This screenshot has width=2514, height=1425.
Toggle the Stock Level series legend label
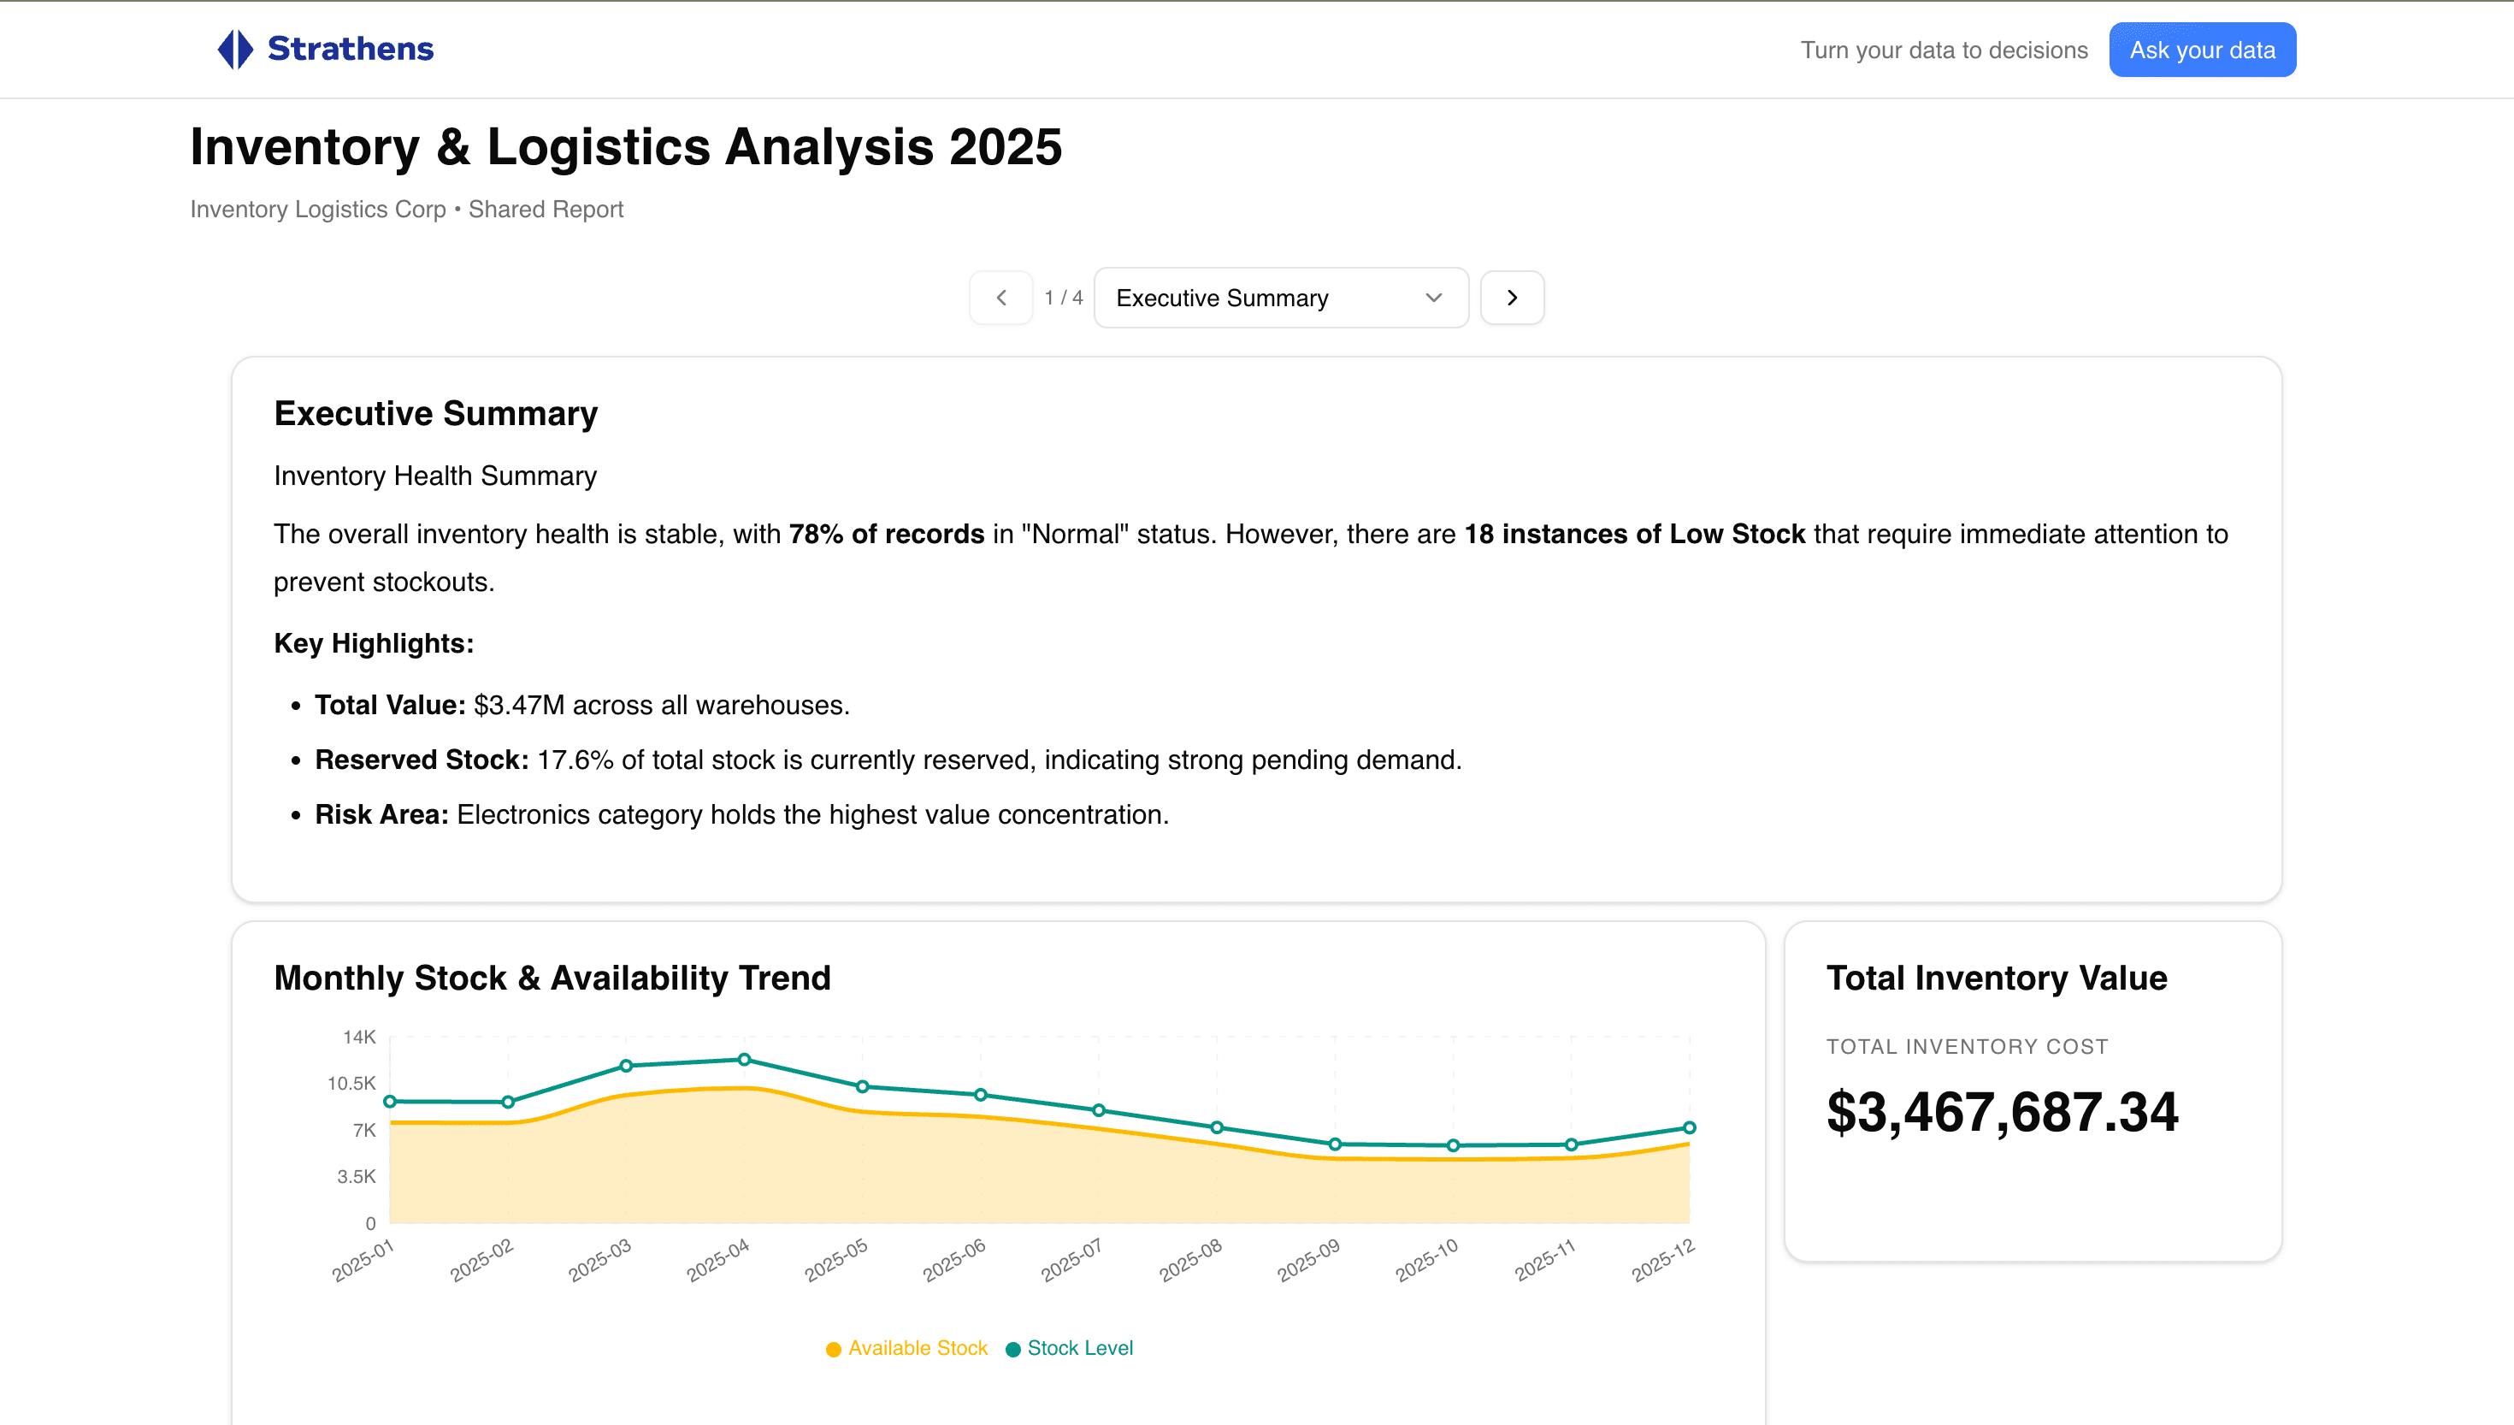click(x=1080, y=1349)
